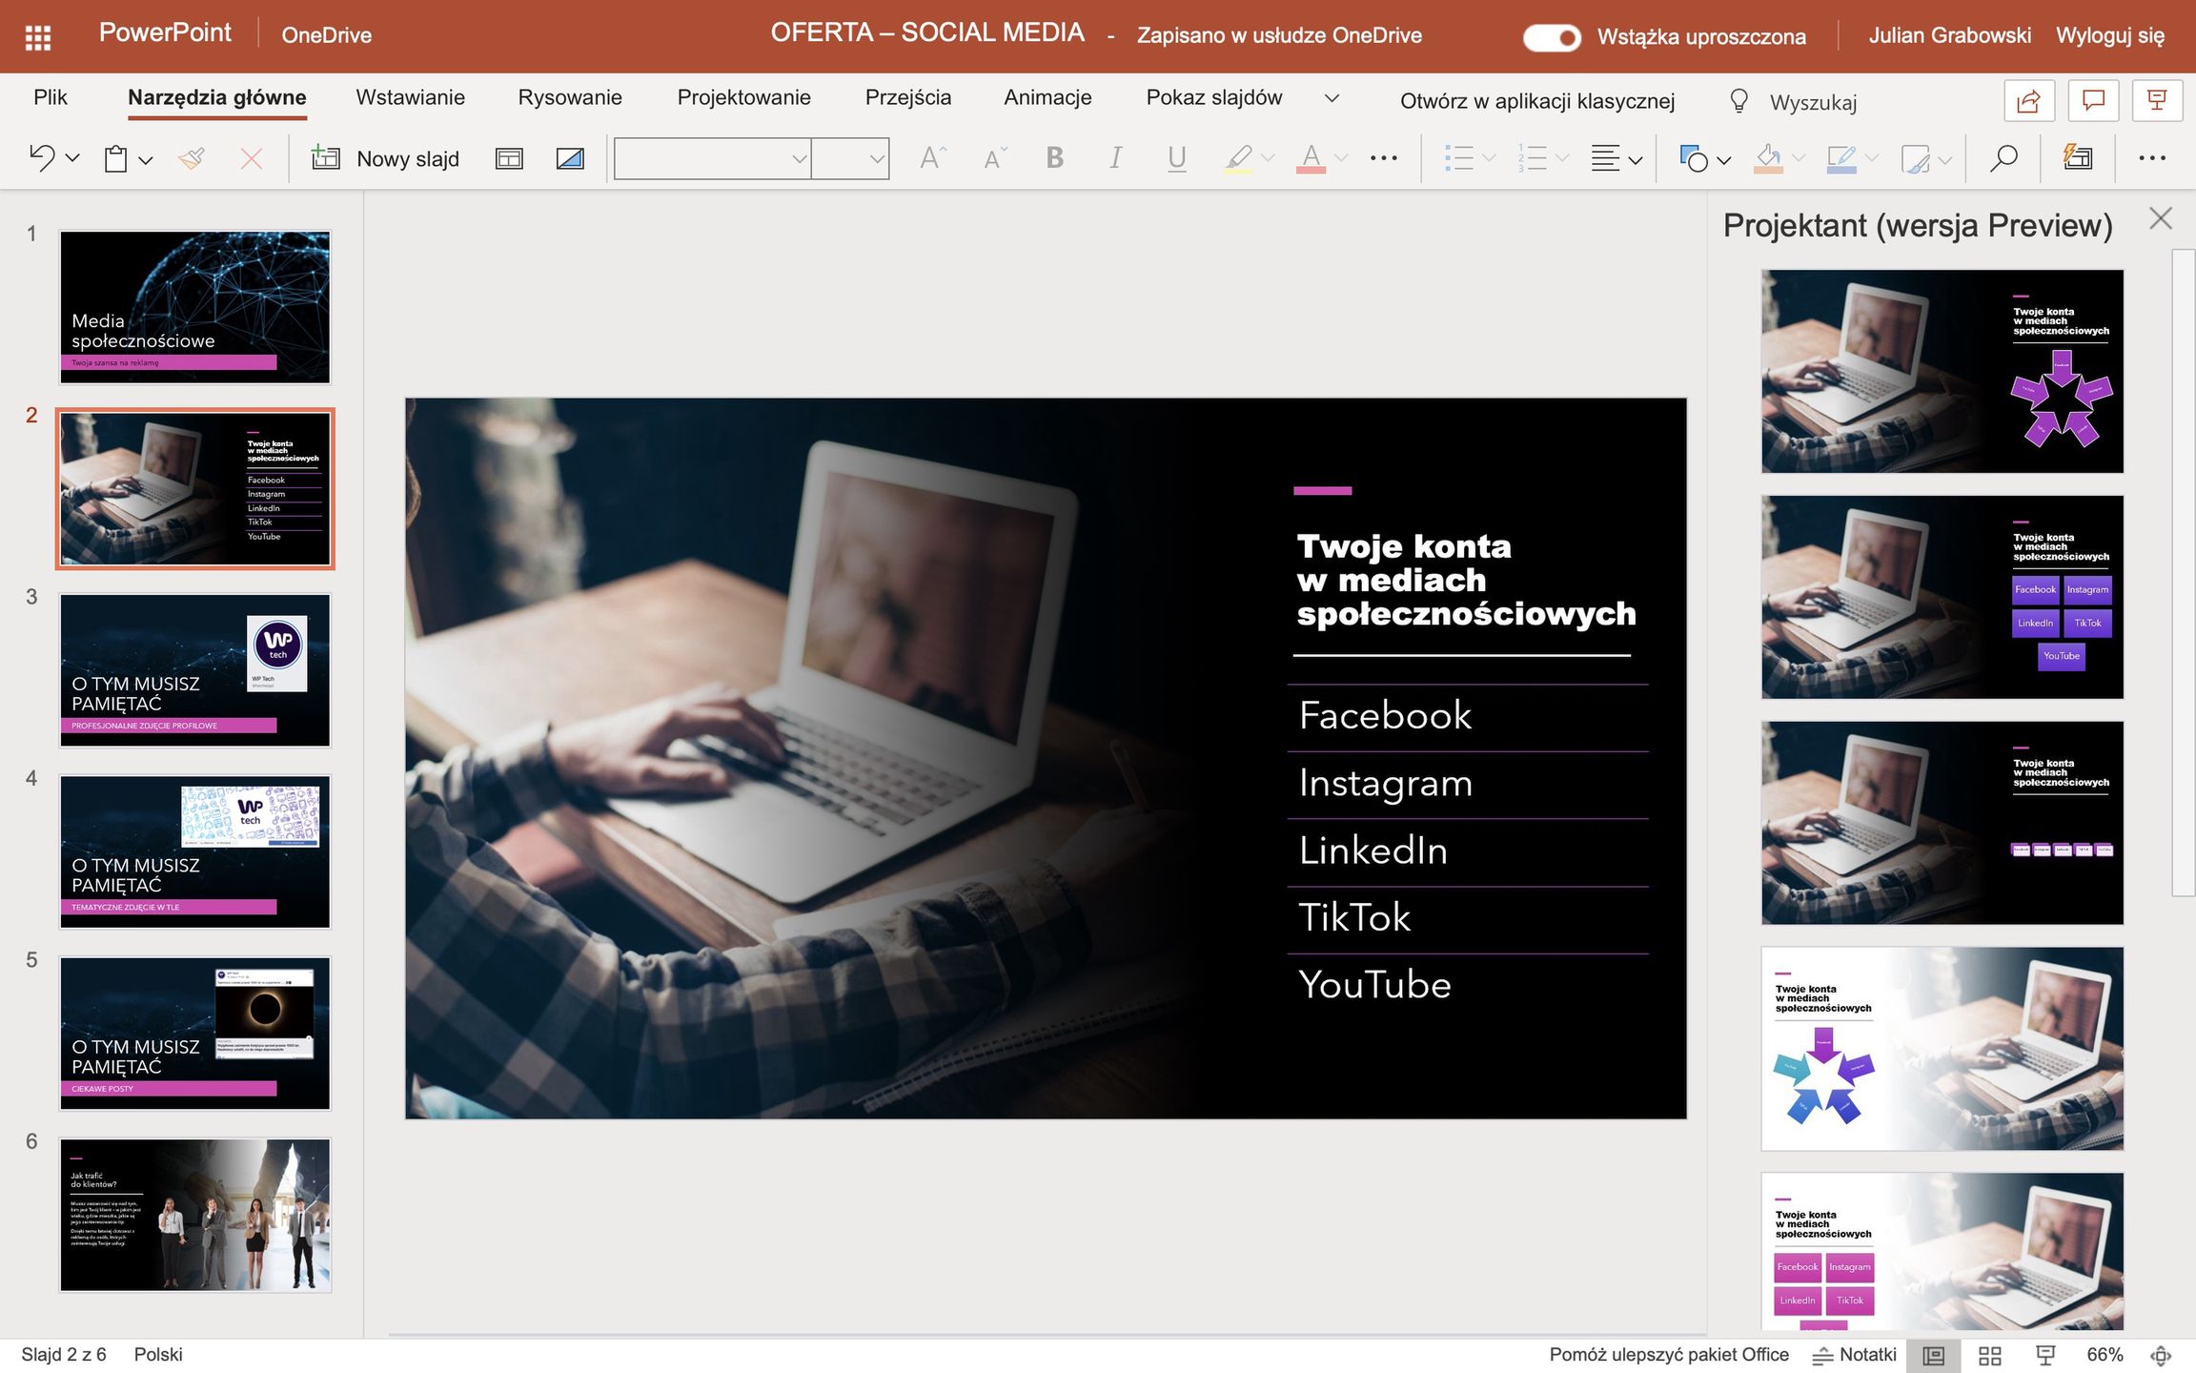Click Pomóż ulepszyć pakiet Office link
This screenshot has height=1373, width=2196.
pos(1669,1355)
